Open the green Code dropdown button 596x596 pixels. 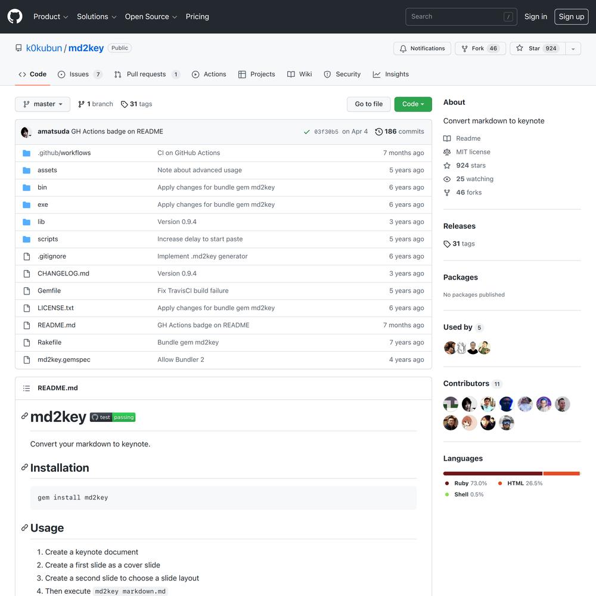tap(413, 104)
